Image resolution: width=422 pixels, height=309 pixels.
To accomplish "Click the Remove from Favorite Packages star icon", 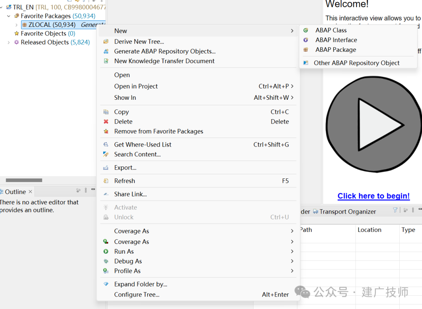I will tap(106, 131).
